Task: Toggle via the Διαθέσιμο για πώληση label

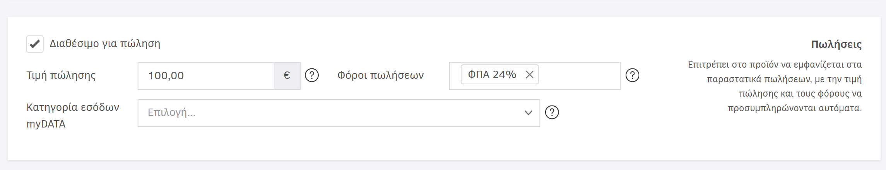Action: point(105,44)
